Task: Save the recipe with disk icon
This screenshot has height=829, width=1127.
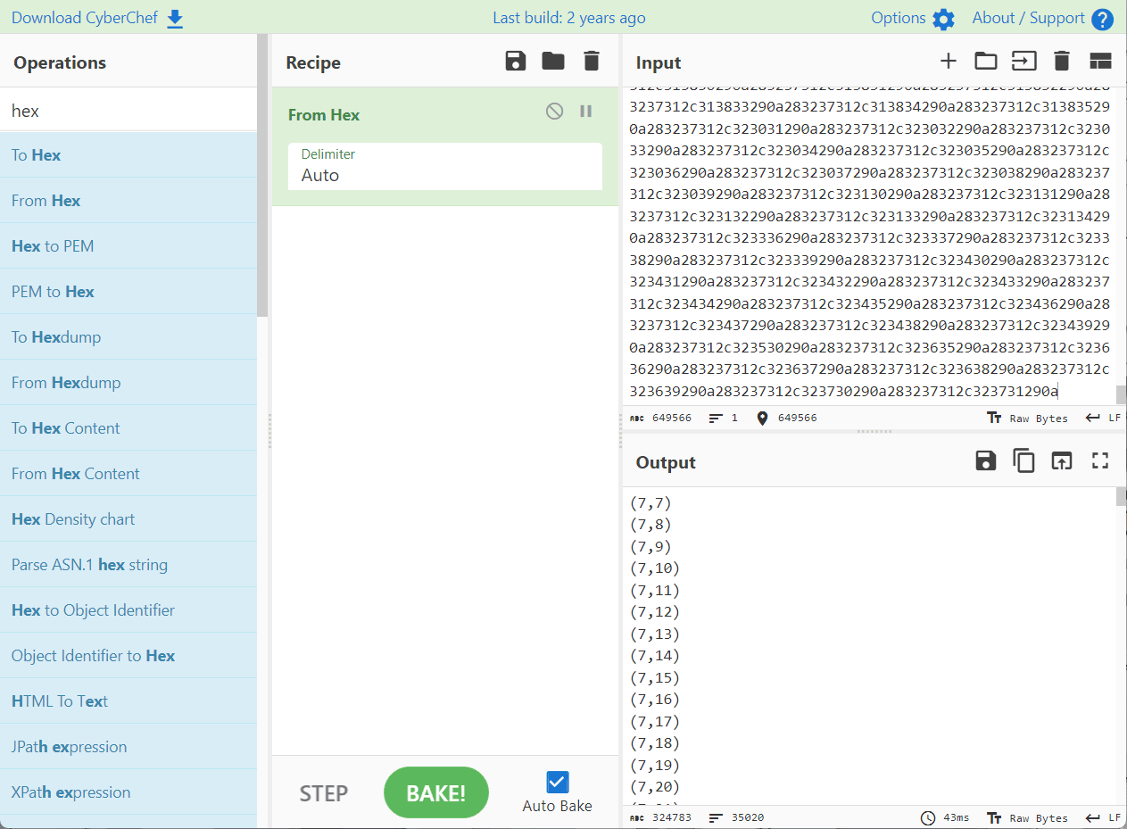Action: [515, 62]
